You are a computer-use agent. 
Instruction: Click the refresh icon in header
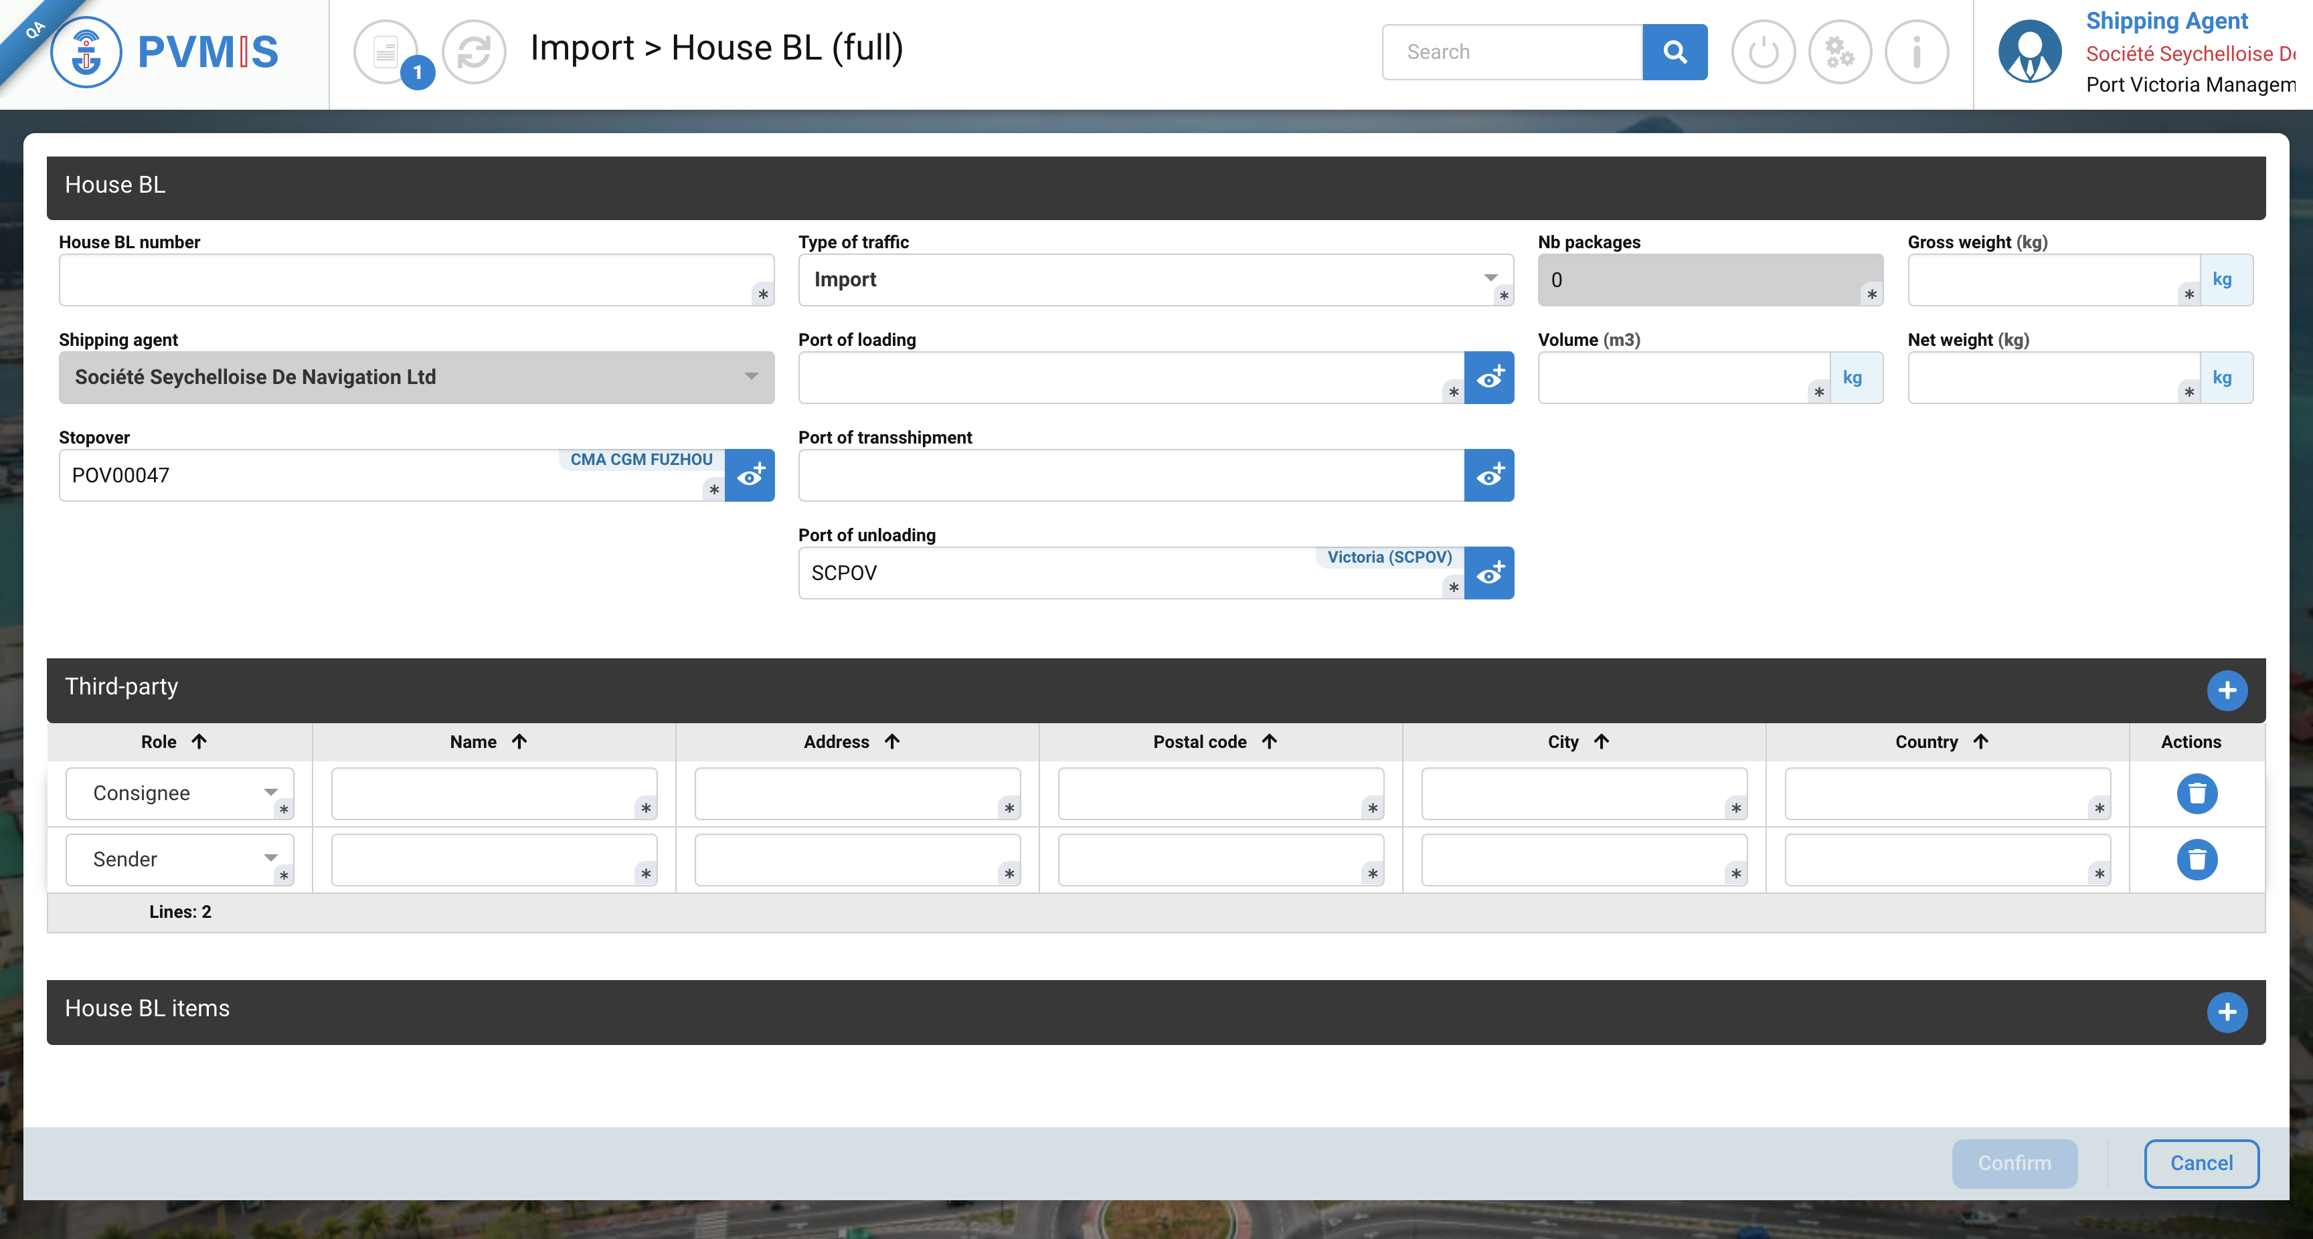(x=474, y=52)
